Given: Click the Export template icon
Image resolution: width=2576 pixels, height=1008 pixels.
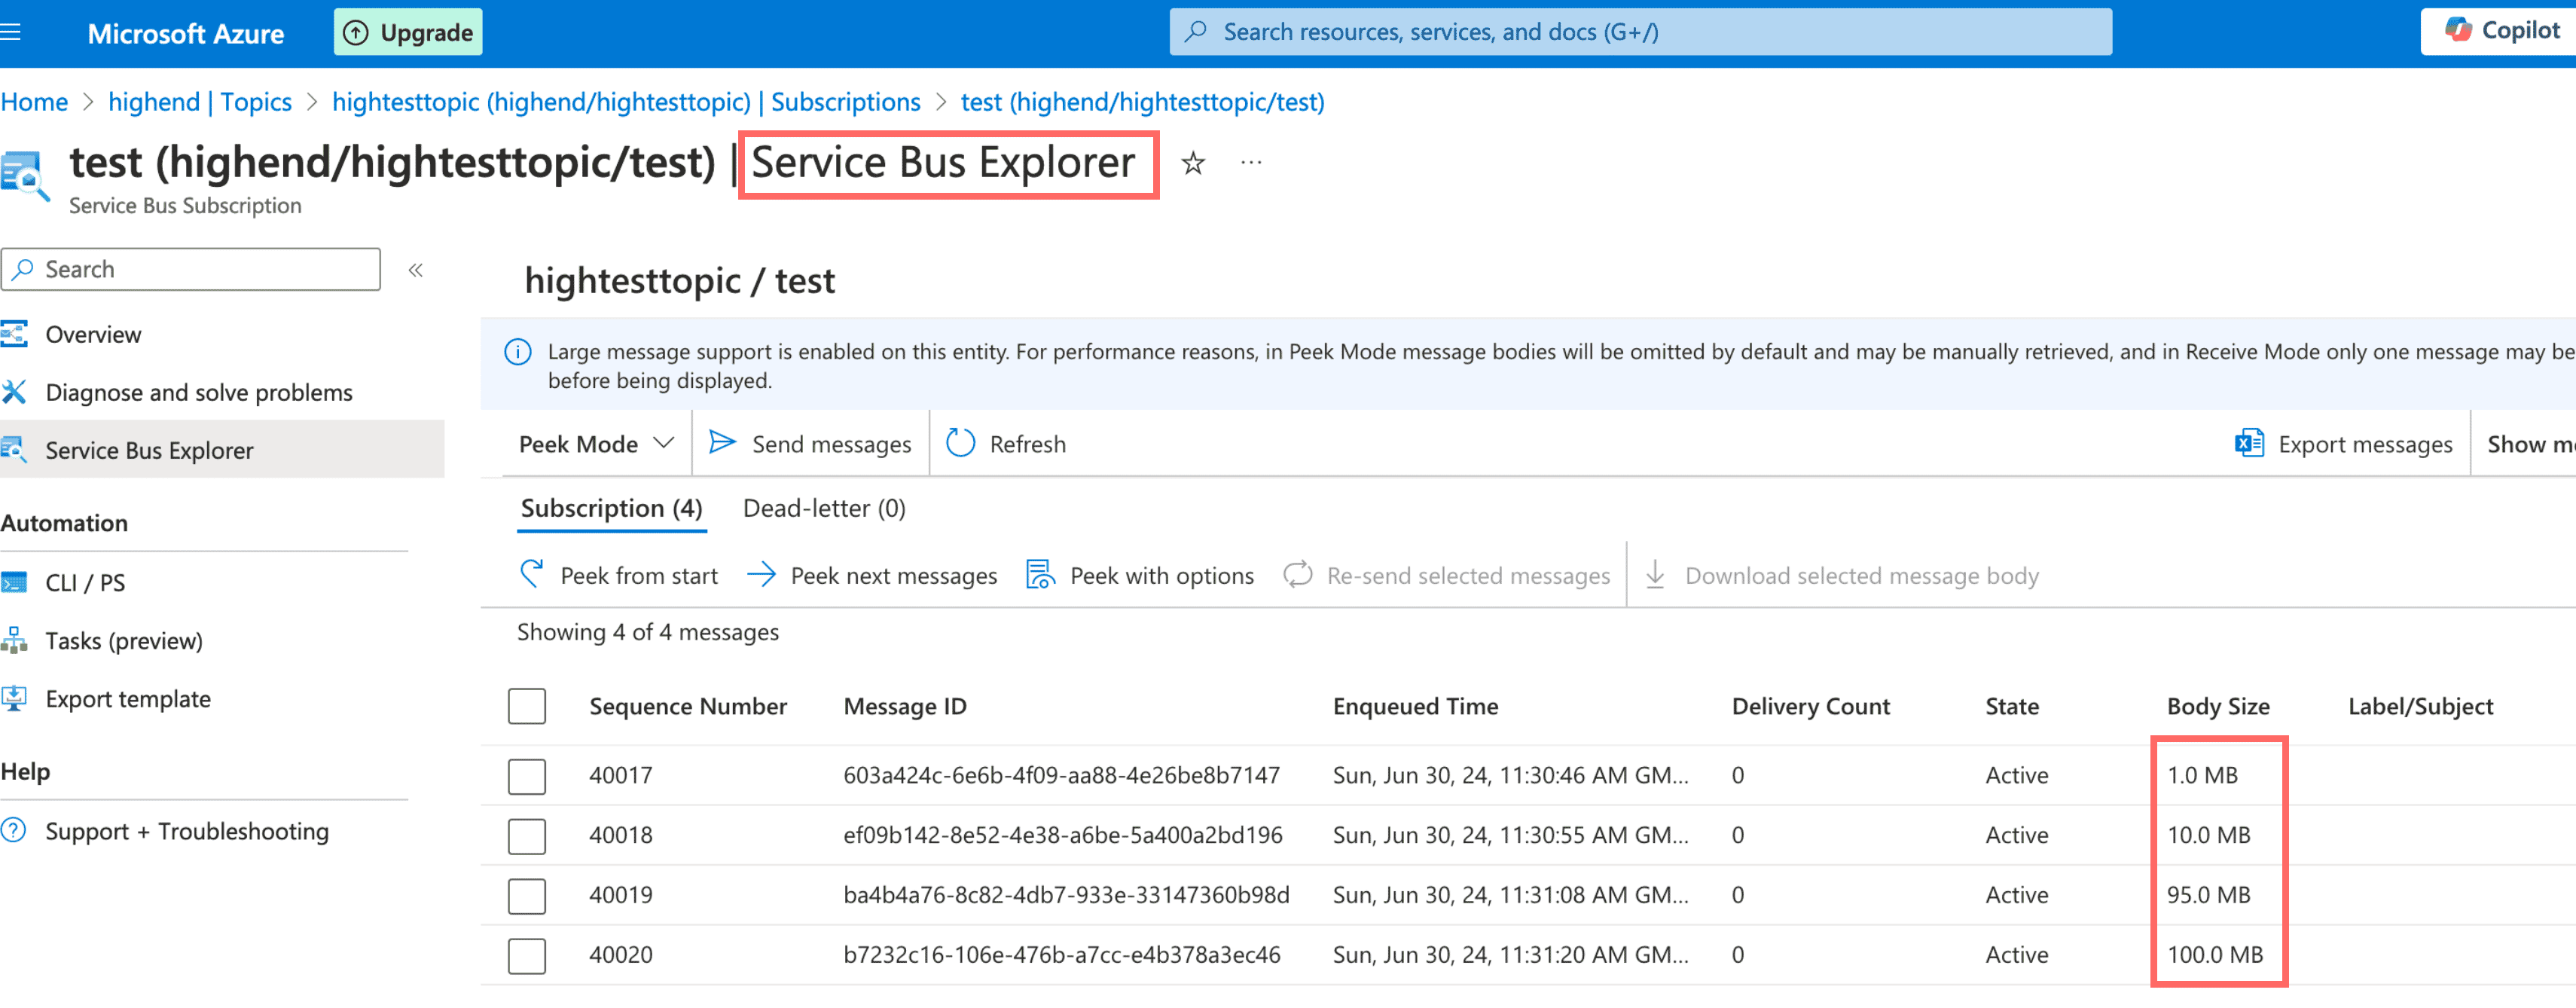Looking at the screenshot, I should (14, 698).
